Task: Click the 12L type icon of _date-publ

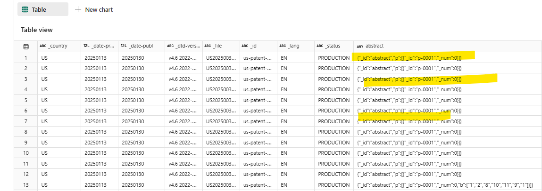Action: pyautogui.click(x=124, y=46)
